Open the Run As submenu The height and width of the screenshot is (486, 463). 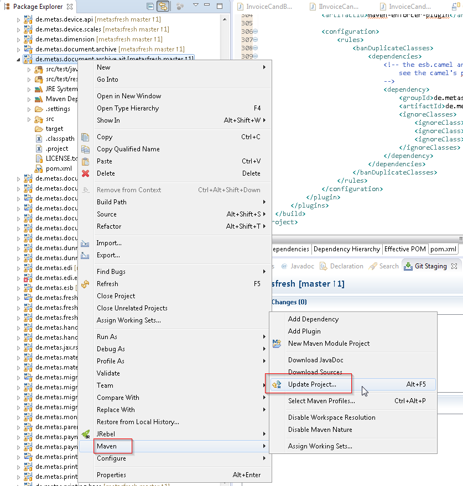[x=174, y=337]
